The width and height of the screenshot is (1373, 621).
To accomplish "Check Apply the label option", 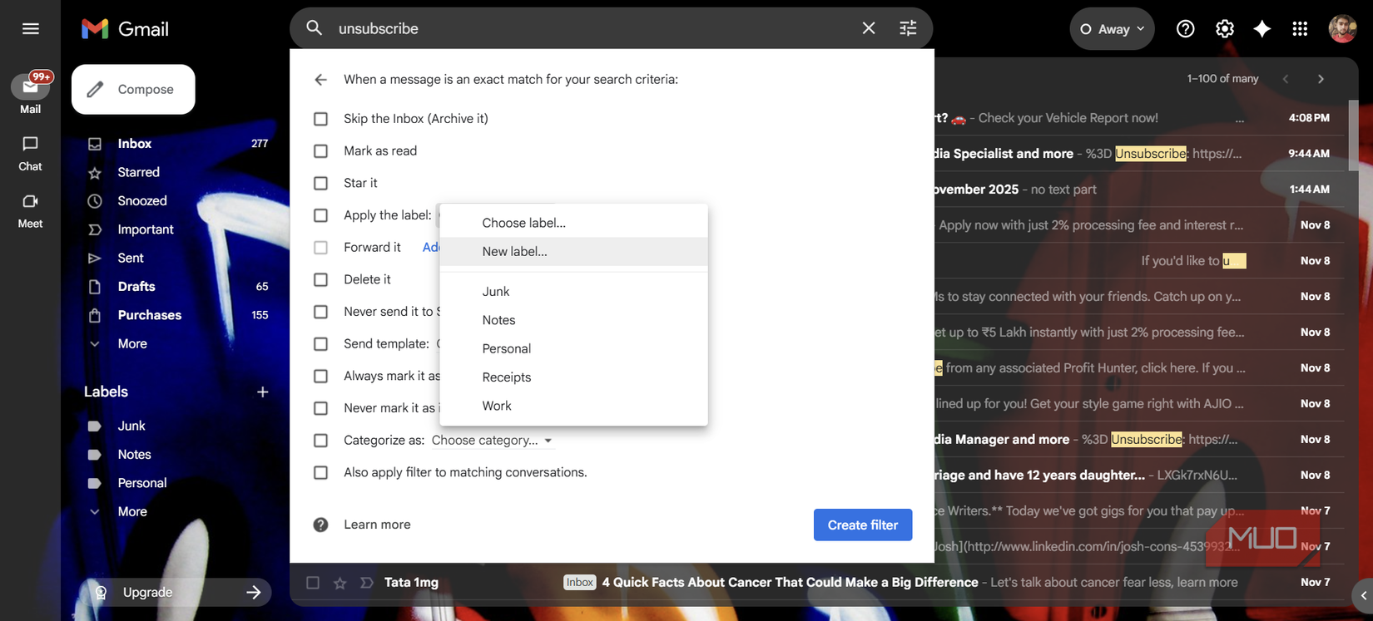I will pyautogui.click(x=320, y=215).
